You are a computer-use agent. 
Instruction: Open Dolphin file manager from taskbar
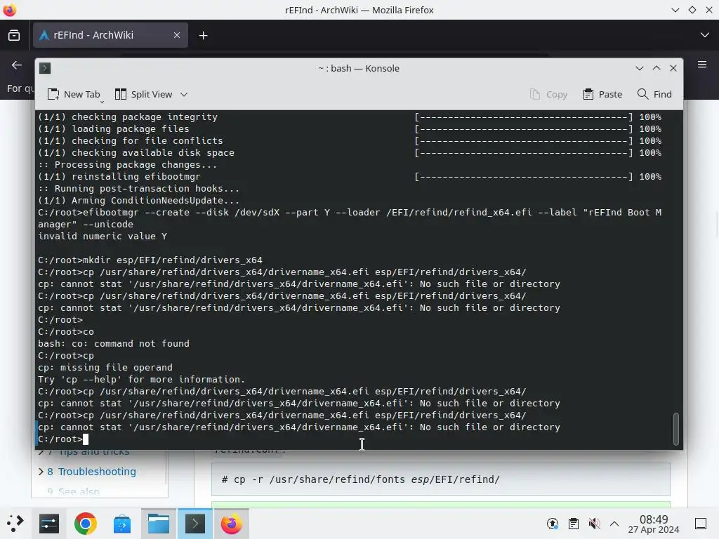[x=159, y=524]
